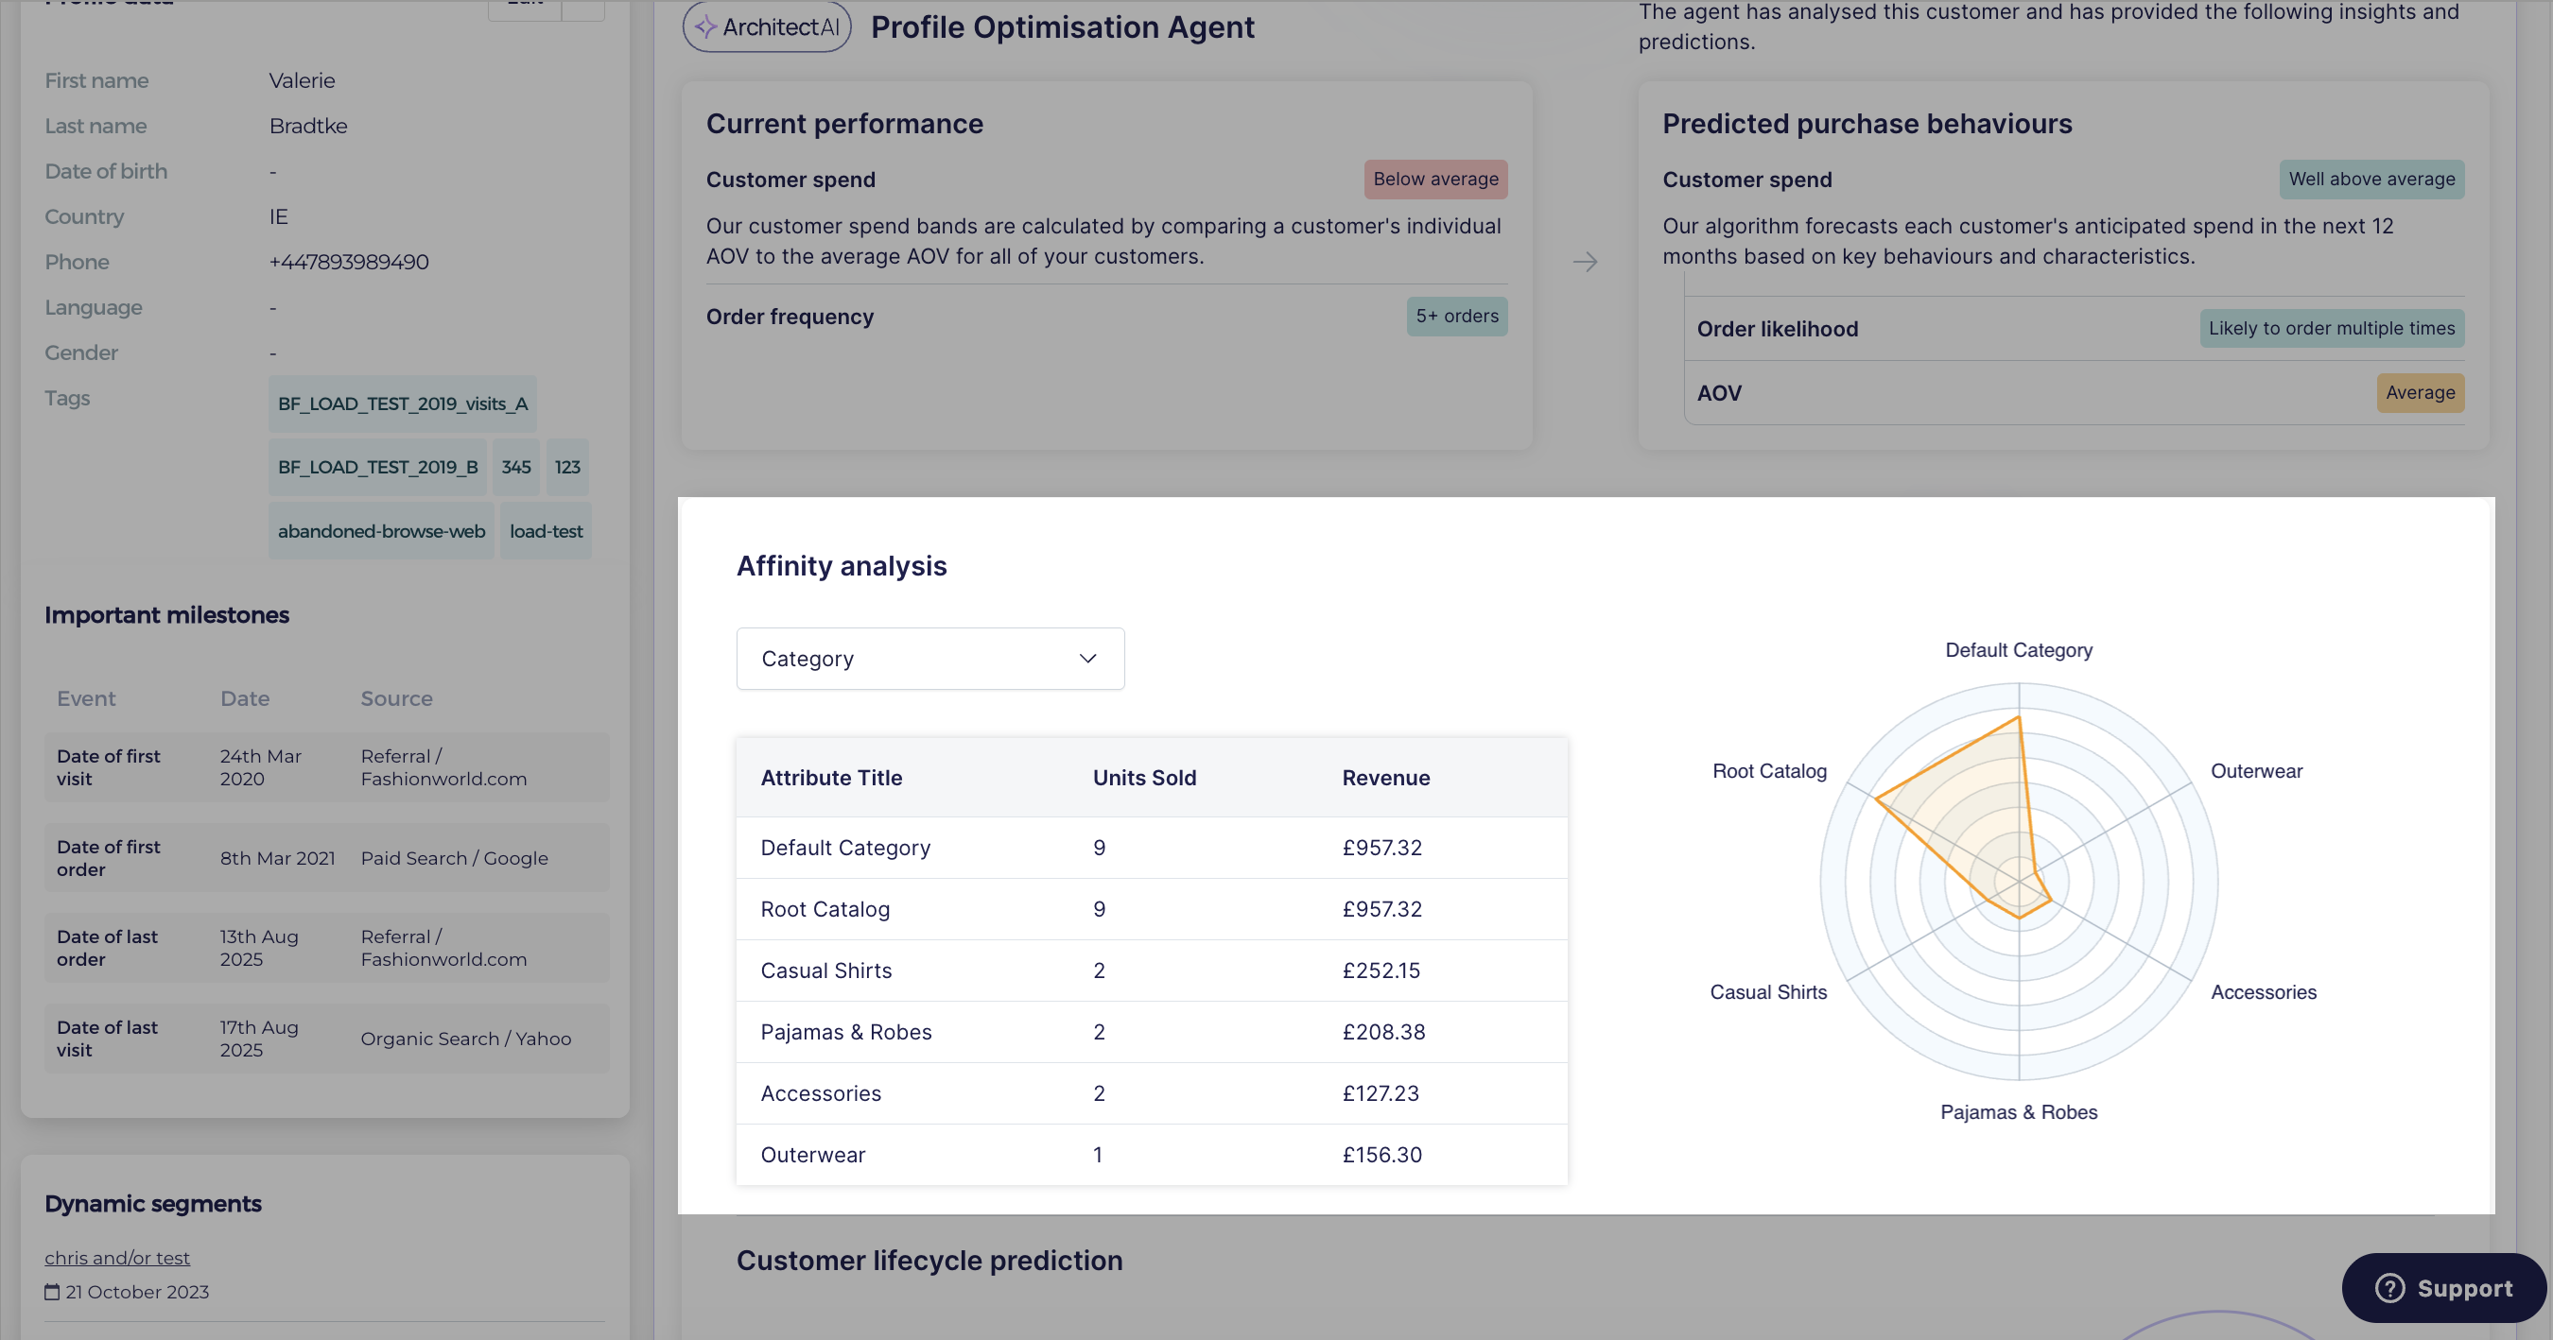Sort by Units Sold column header
The image size is (2553, 1340).
pyautogui.click(x=1144, y=778)
